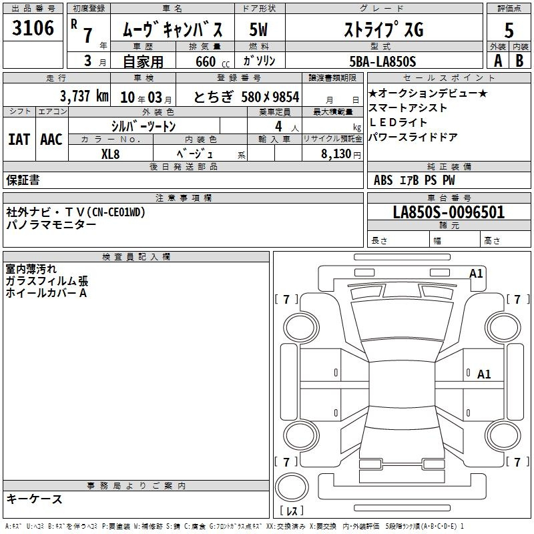Click the A1 mark near the car's top corner
534x534 pixels.
pyautogui.click(x=476, y=274)
